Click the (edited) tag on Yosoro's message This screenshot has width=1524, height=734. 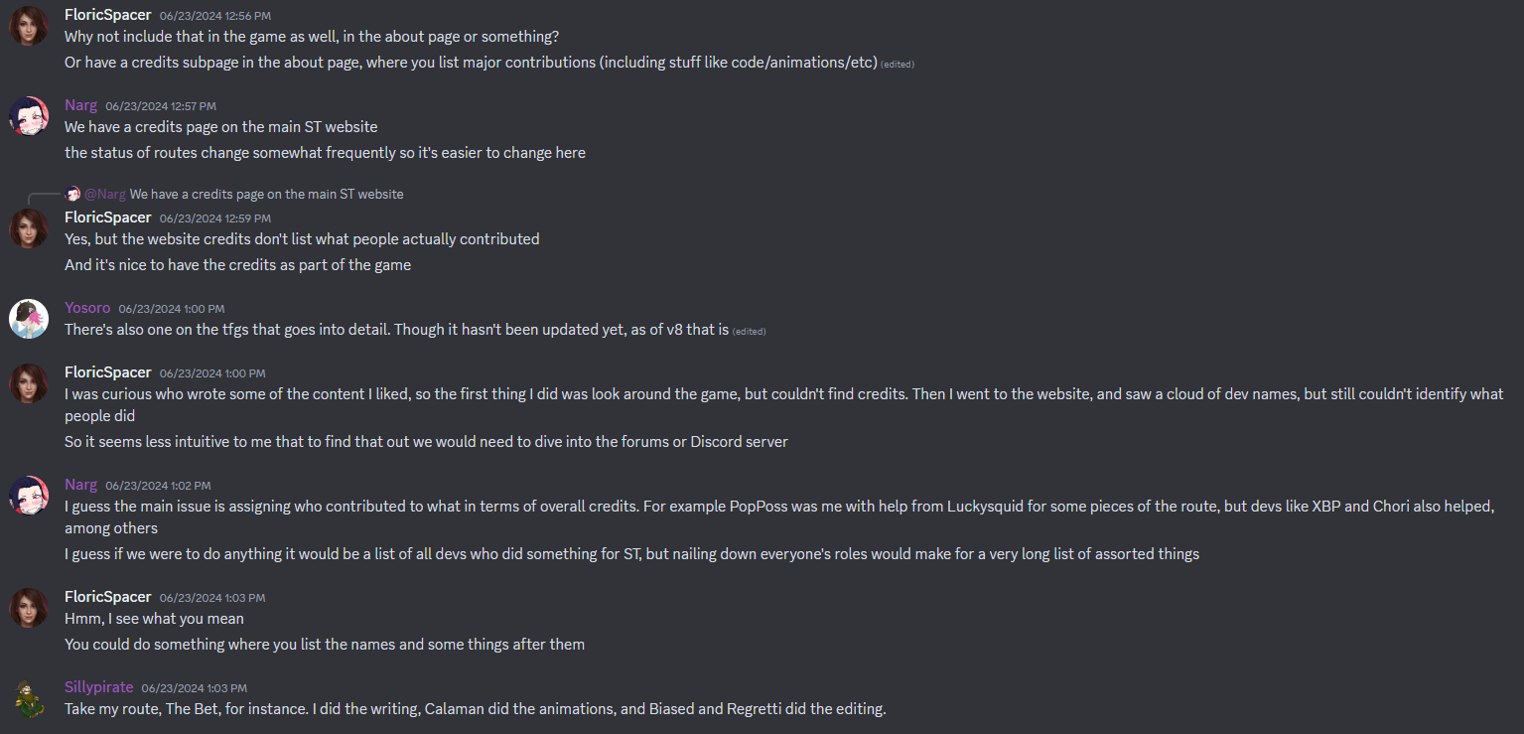750,331
